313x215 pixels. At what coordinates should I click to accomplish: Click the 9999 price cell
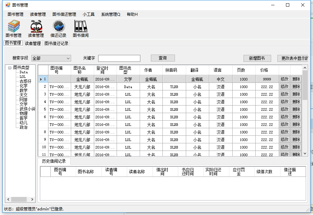tap(267, 79)
